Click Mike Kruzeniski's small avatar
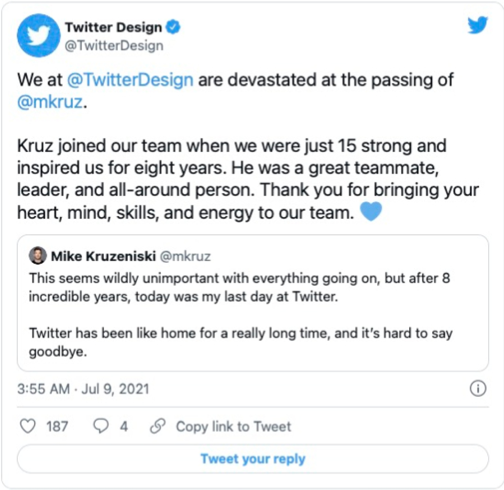This screenshot has width=504, height=490. [x=38, y=256]
